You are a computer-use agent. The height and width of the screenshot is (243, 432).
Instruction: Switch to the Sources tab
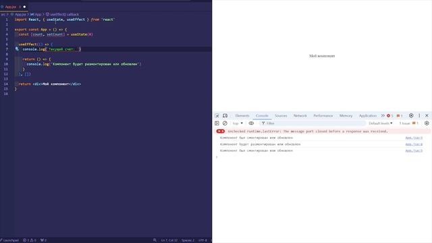[281, 115]
